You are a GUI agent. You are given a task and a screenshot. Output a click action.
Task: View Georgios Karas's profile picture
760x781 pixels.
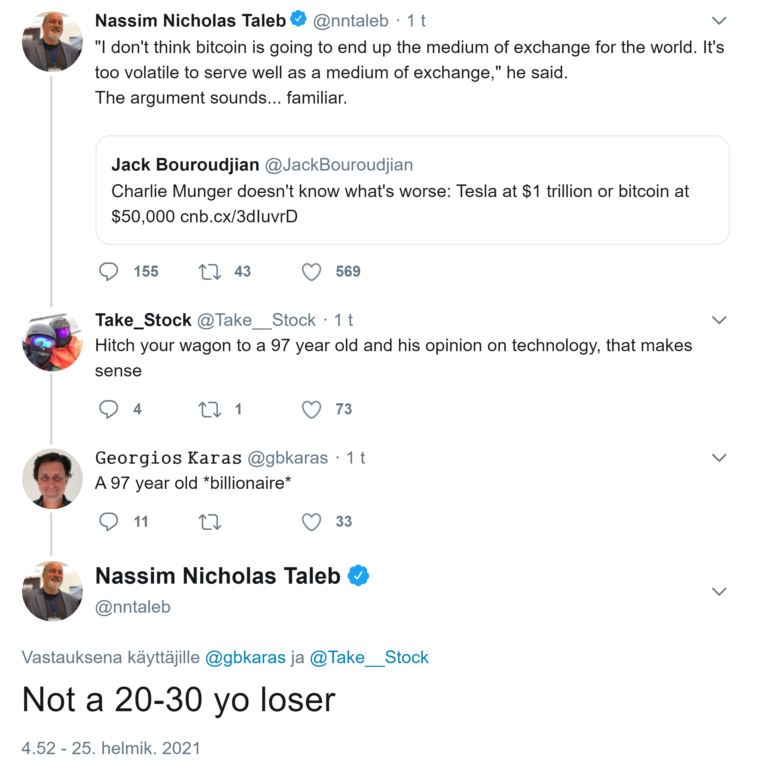[x=52, y=479]
